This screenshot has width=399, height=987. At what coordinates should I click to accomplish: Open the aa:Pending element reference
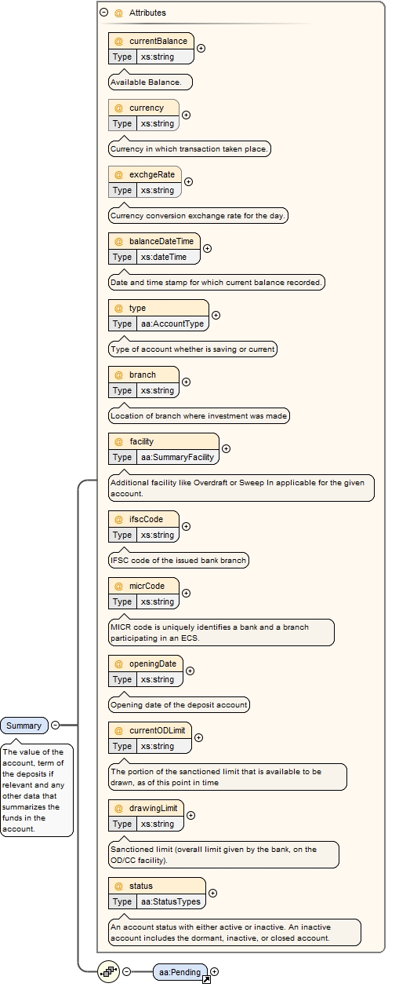pyautogui.click(x=181, y=972)
